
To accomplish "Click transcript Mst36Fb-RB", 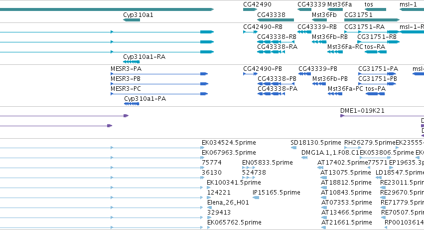I will point(330,37).
